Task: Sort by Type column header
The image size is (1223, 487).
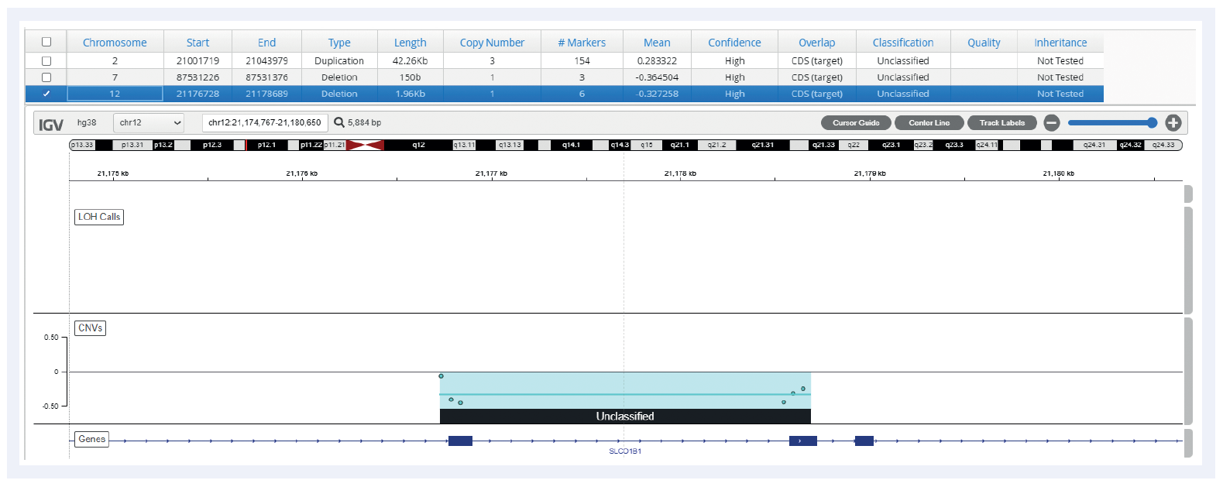Action: point(339,43)
